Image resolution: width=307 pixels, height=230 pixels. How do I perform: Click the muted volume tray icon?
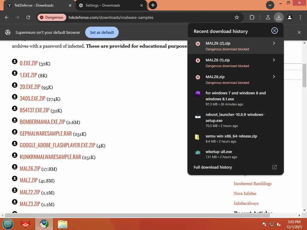coord(279,224)
